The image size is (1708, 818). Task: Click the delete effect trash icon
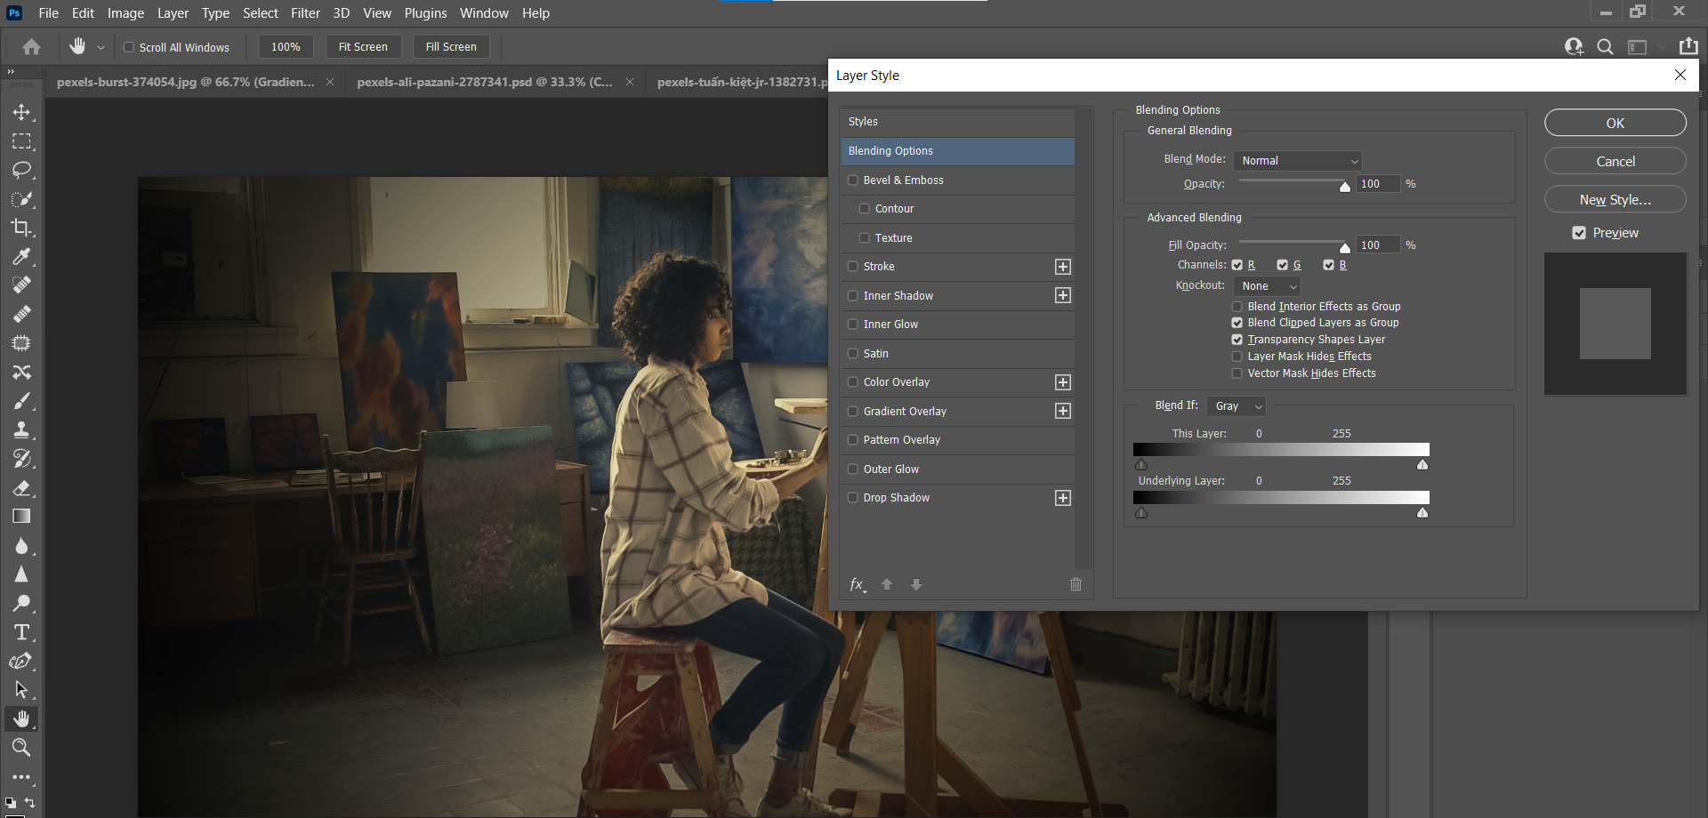1076,584
